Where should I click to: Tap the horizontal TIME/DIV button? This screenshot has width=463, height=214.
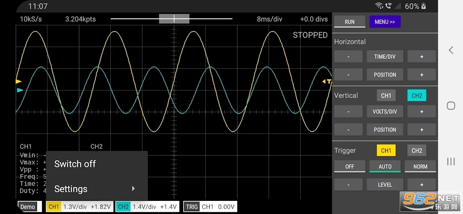(x=385, y=57)
